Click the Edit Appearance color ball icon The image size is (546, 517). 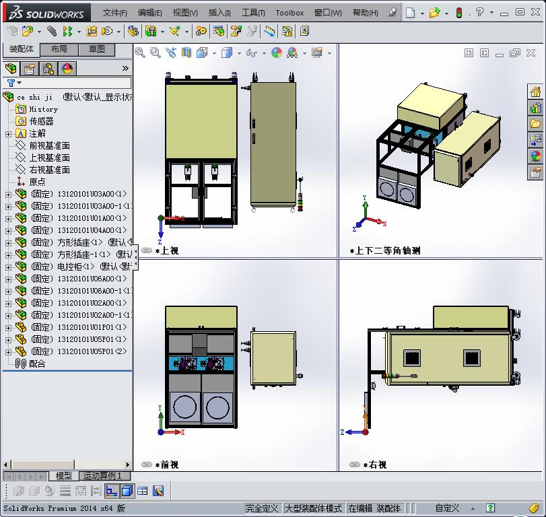tap(277, 53)
